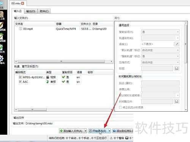Viewport: 190px width, 142px height.
Task: Click the audio note icon in AAC row
Action: tap(48, 82)
